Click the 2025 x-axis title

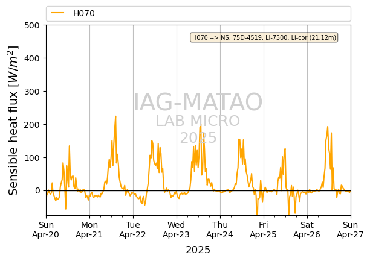coord(198,250)
